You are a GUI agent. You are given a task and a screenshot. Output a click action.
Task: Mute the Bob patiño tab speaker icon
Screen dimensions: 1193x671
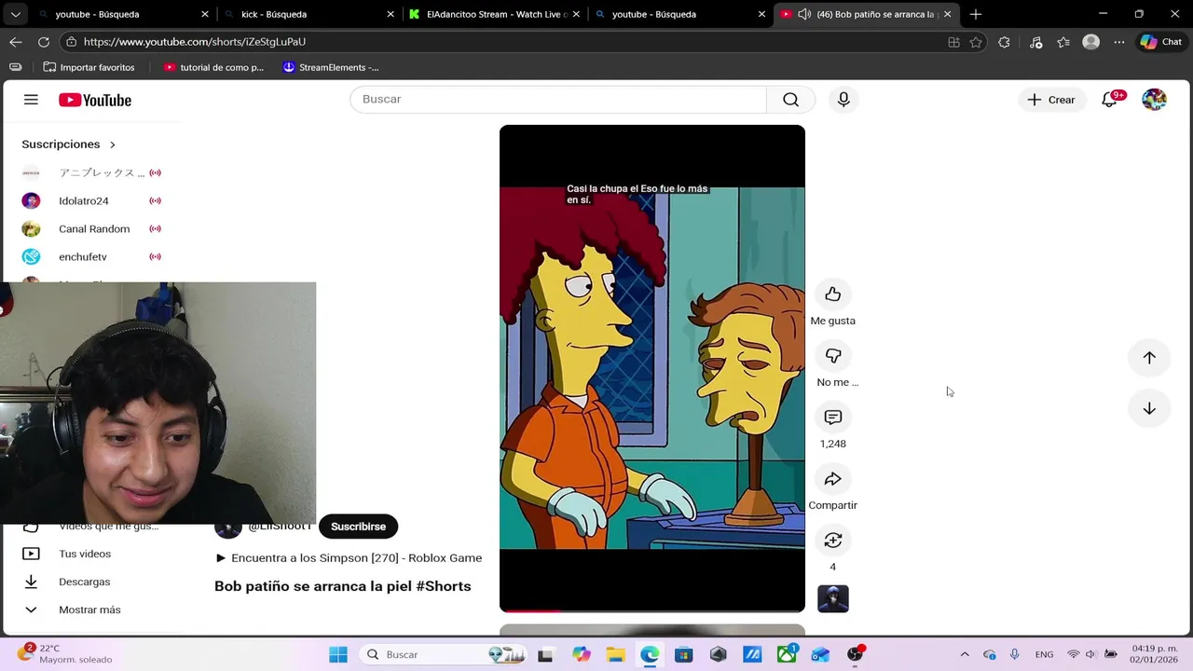pyautogui.click(x=804, y=14)
